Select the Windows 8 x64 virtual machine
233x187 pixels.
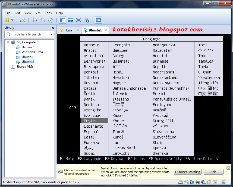pos(32,52)
